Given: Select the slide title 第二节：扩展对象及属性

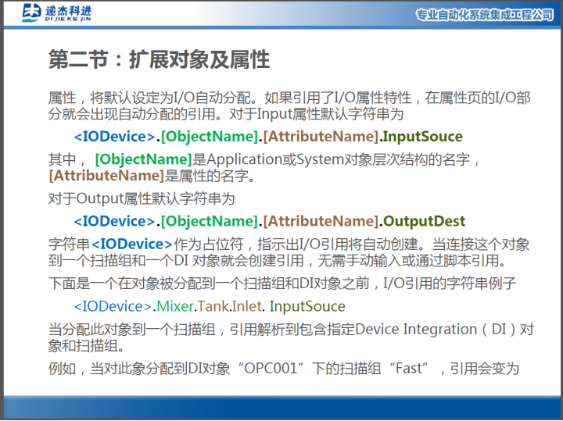Looking at the screenshot, I should [x=159, y=59].
